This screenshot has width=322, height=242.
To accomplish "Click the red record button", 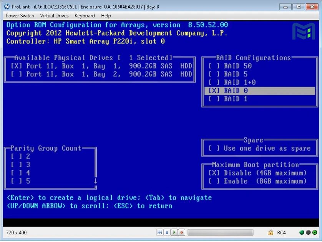I will 181,232.
